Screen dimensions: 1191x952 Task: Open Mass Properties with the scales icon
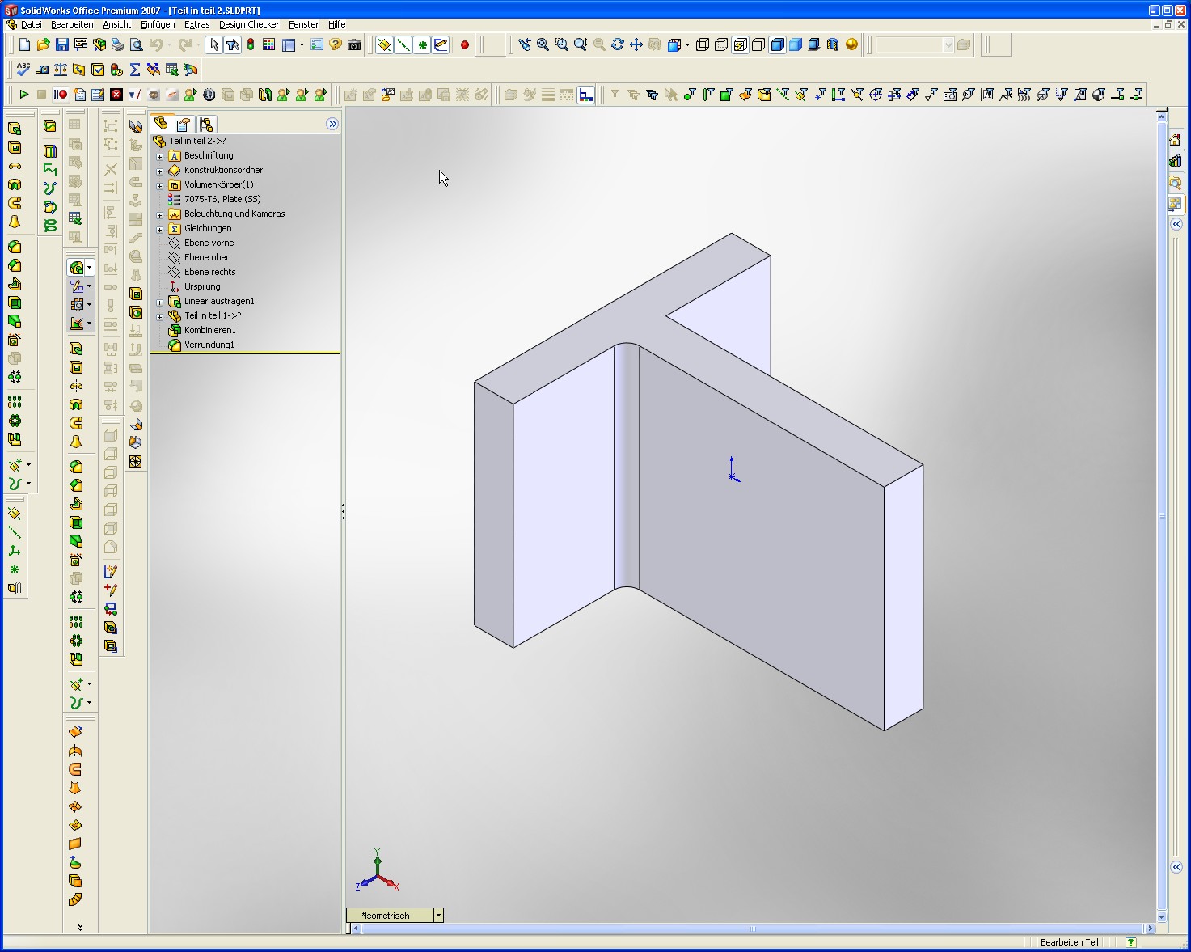point(61,70)
